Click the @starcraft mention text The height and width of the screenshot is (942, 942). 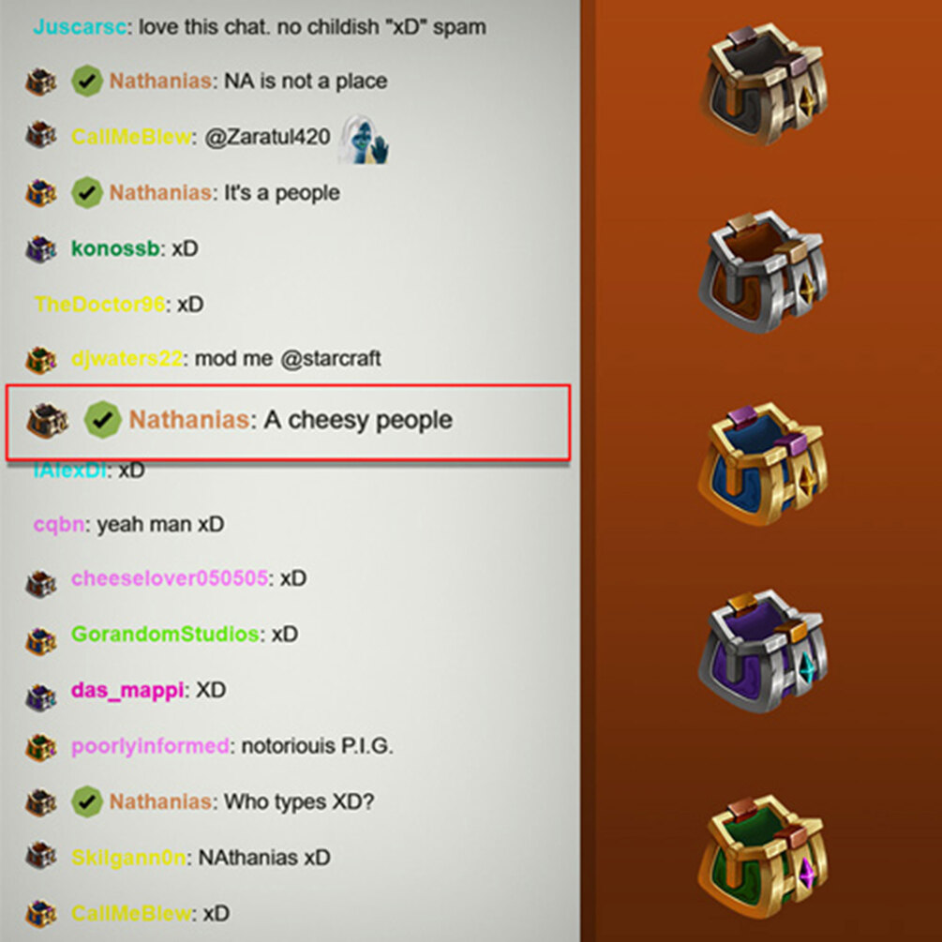(331, 359)
